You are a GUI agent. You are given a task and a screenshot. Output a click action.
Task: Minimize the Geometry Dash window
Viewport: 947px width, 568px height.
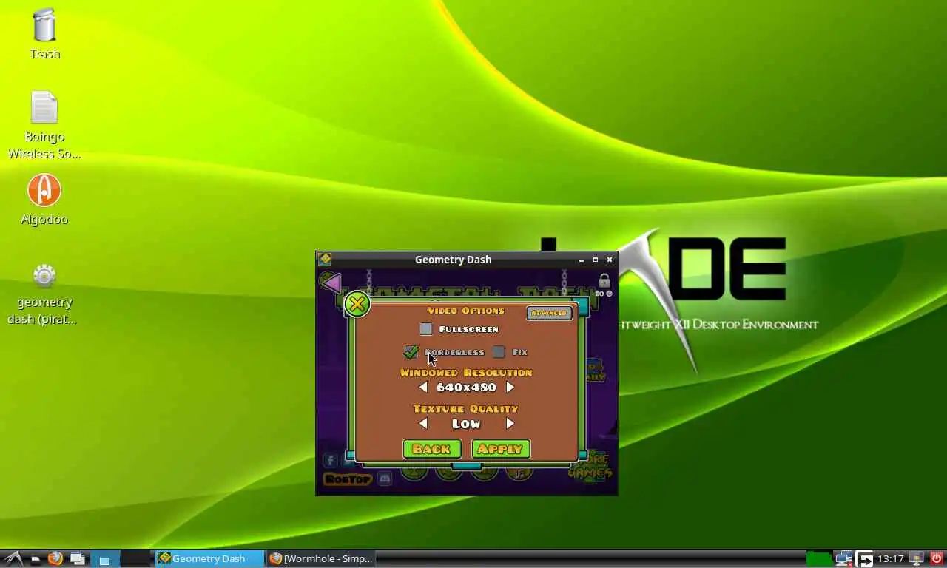pyautogui.click(x=582, y=260)
